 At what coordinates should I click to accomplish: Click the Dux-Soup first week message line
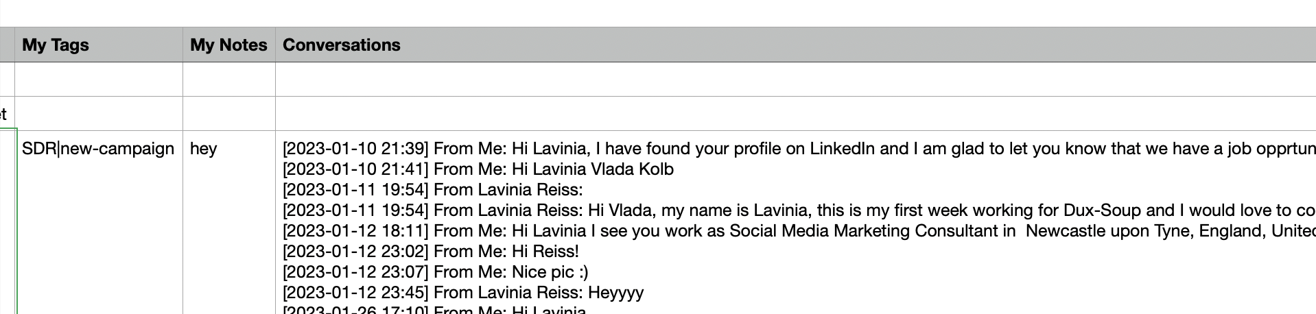799,210
